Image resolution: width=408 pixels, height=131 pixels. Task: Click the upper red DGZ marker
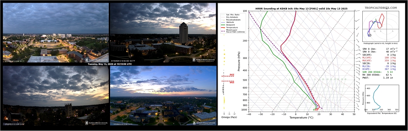pyautogui.click(x=228, y=76)
